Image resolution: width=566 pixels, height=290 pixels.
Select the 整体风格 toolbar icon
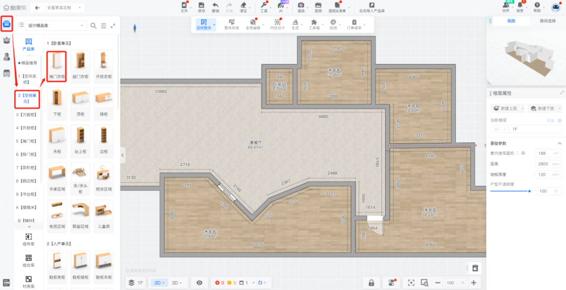[231, 25]
